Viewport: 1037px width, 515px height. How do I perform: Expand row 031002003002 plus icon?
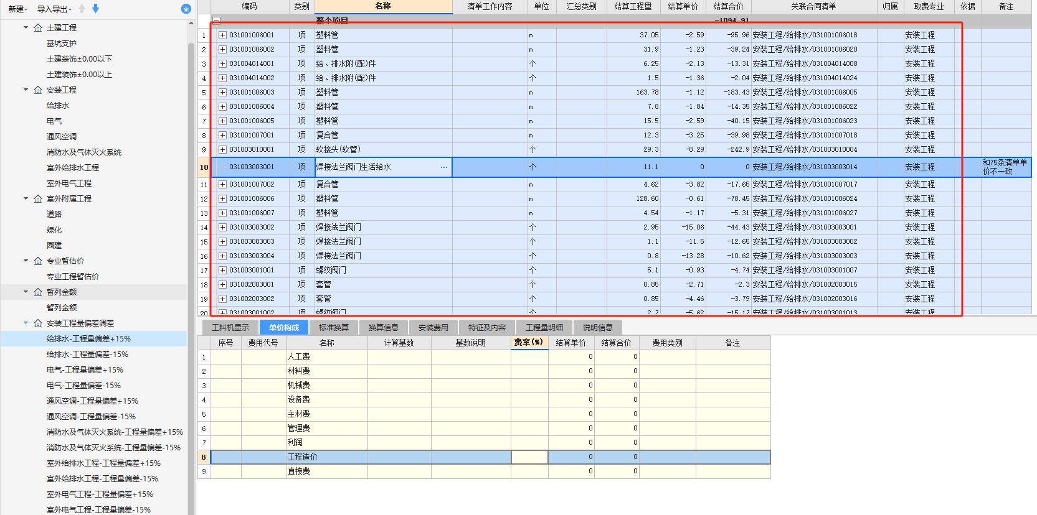tap(222, 299)
